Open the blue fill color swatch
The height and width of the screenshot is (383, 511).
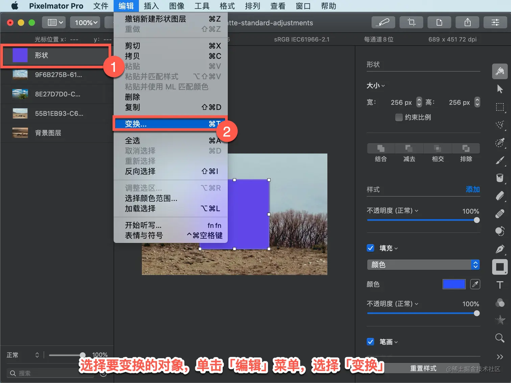point(454,284)
